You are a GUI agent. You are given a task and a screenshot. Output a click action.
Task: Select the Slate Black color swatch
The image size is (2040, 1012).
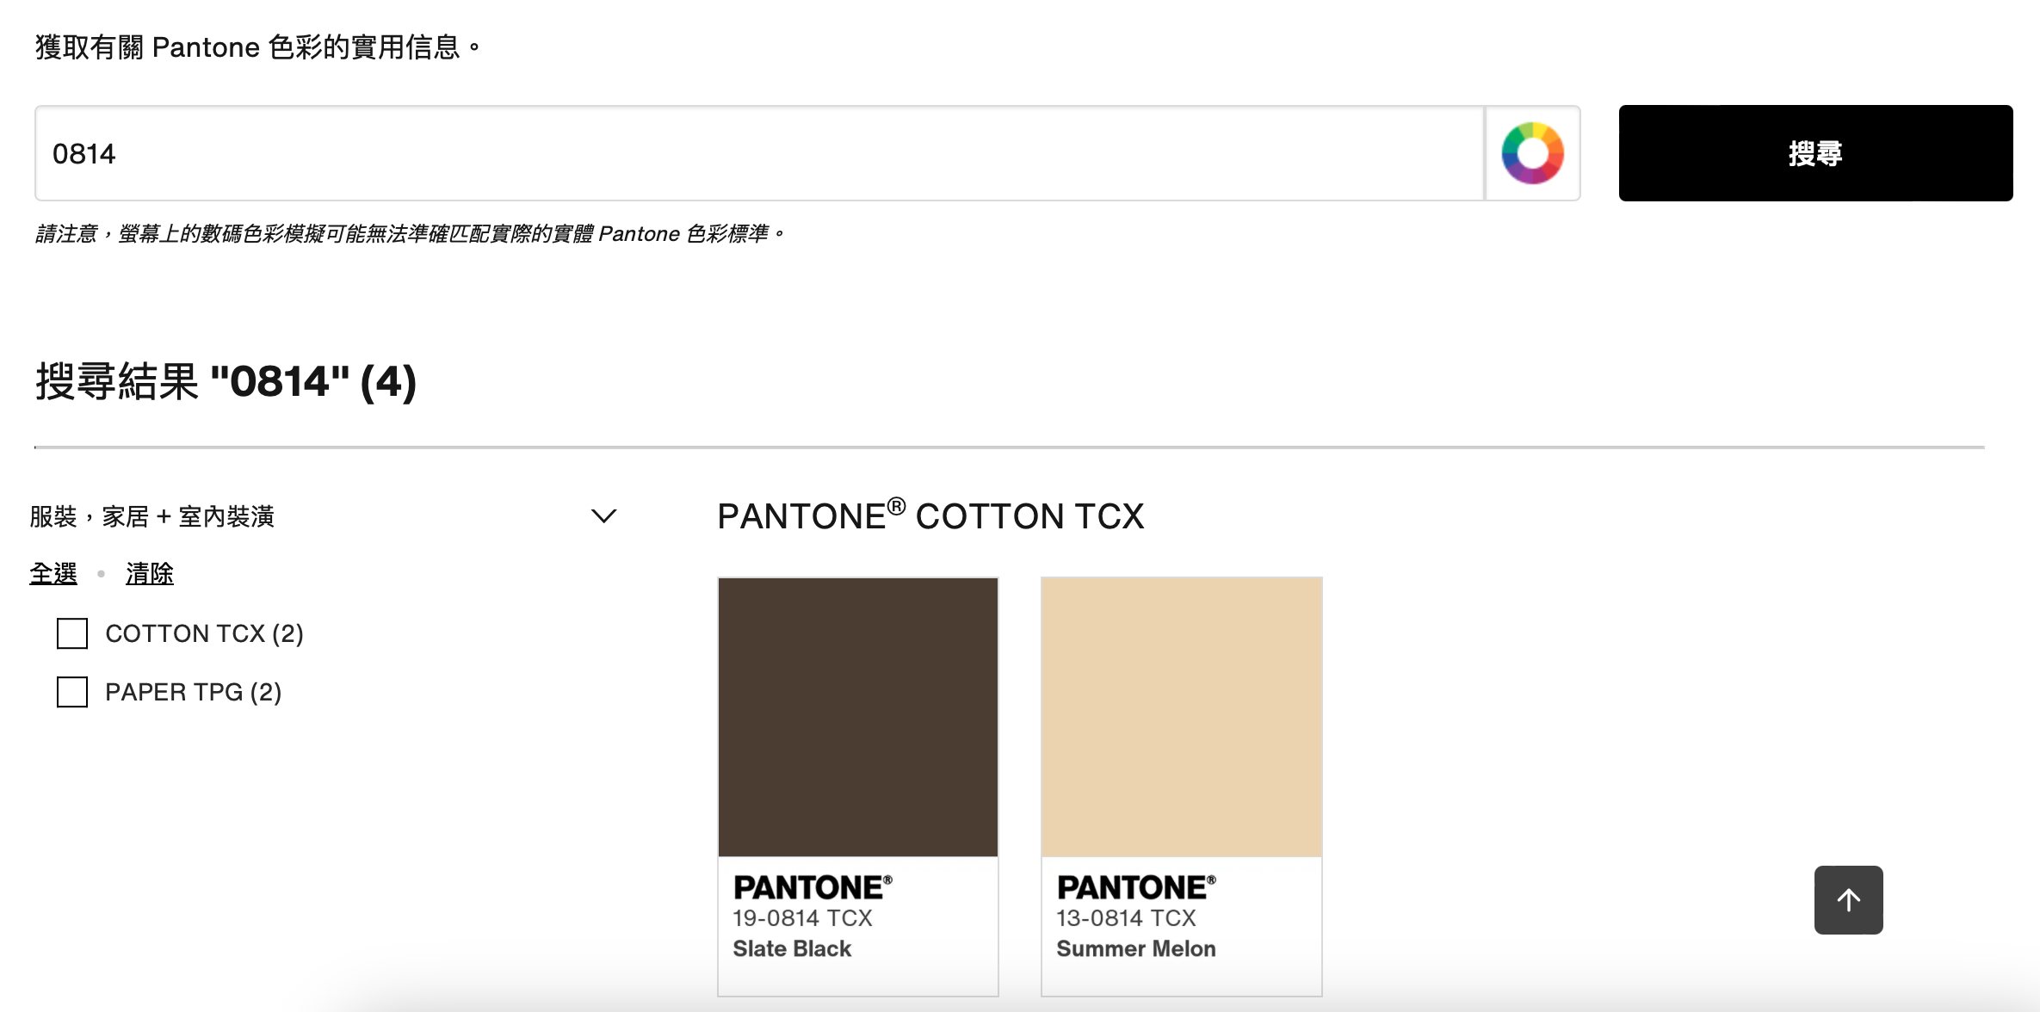tap(858, 717)
